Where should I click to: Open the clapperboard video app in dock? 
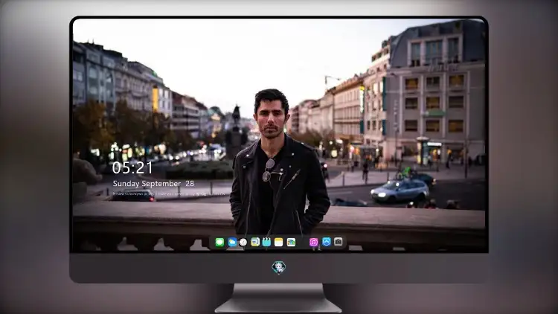click(x=266, y=243)
